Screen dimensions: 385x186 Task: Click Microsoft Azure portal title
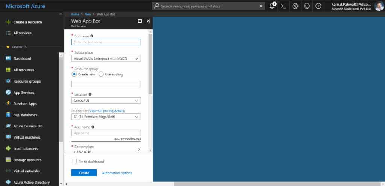click(x=25, y=6)
